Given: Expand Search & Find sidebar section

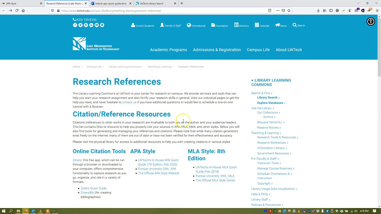Looking at the screenshot, I should (262, 93).
